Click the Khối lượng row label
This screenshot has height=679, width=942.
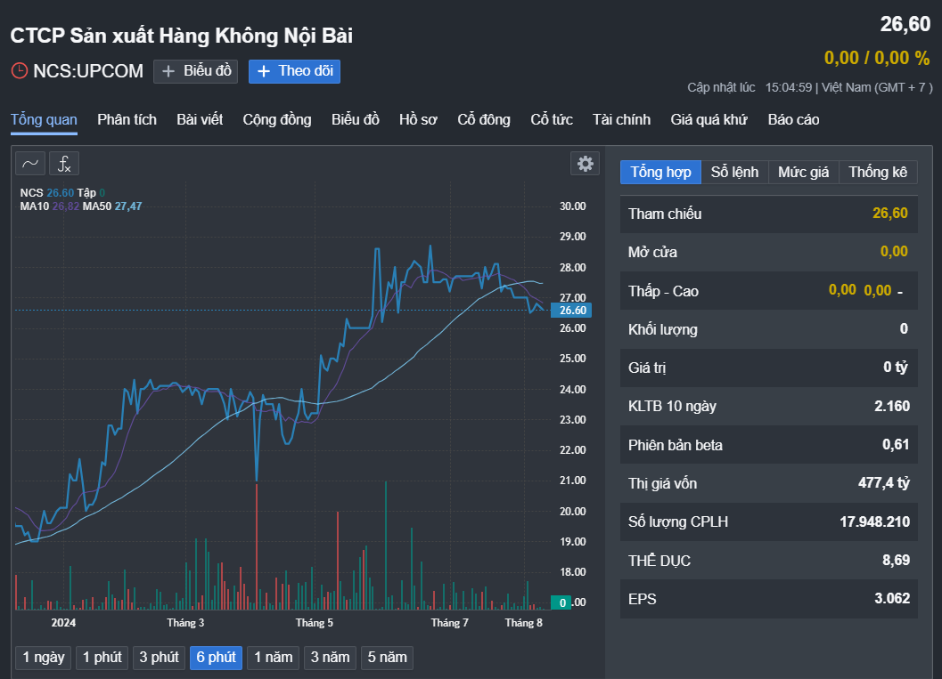point(663,329)
